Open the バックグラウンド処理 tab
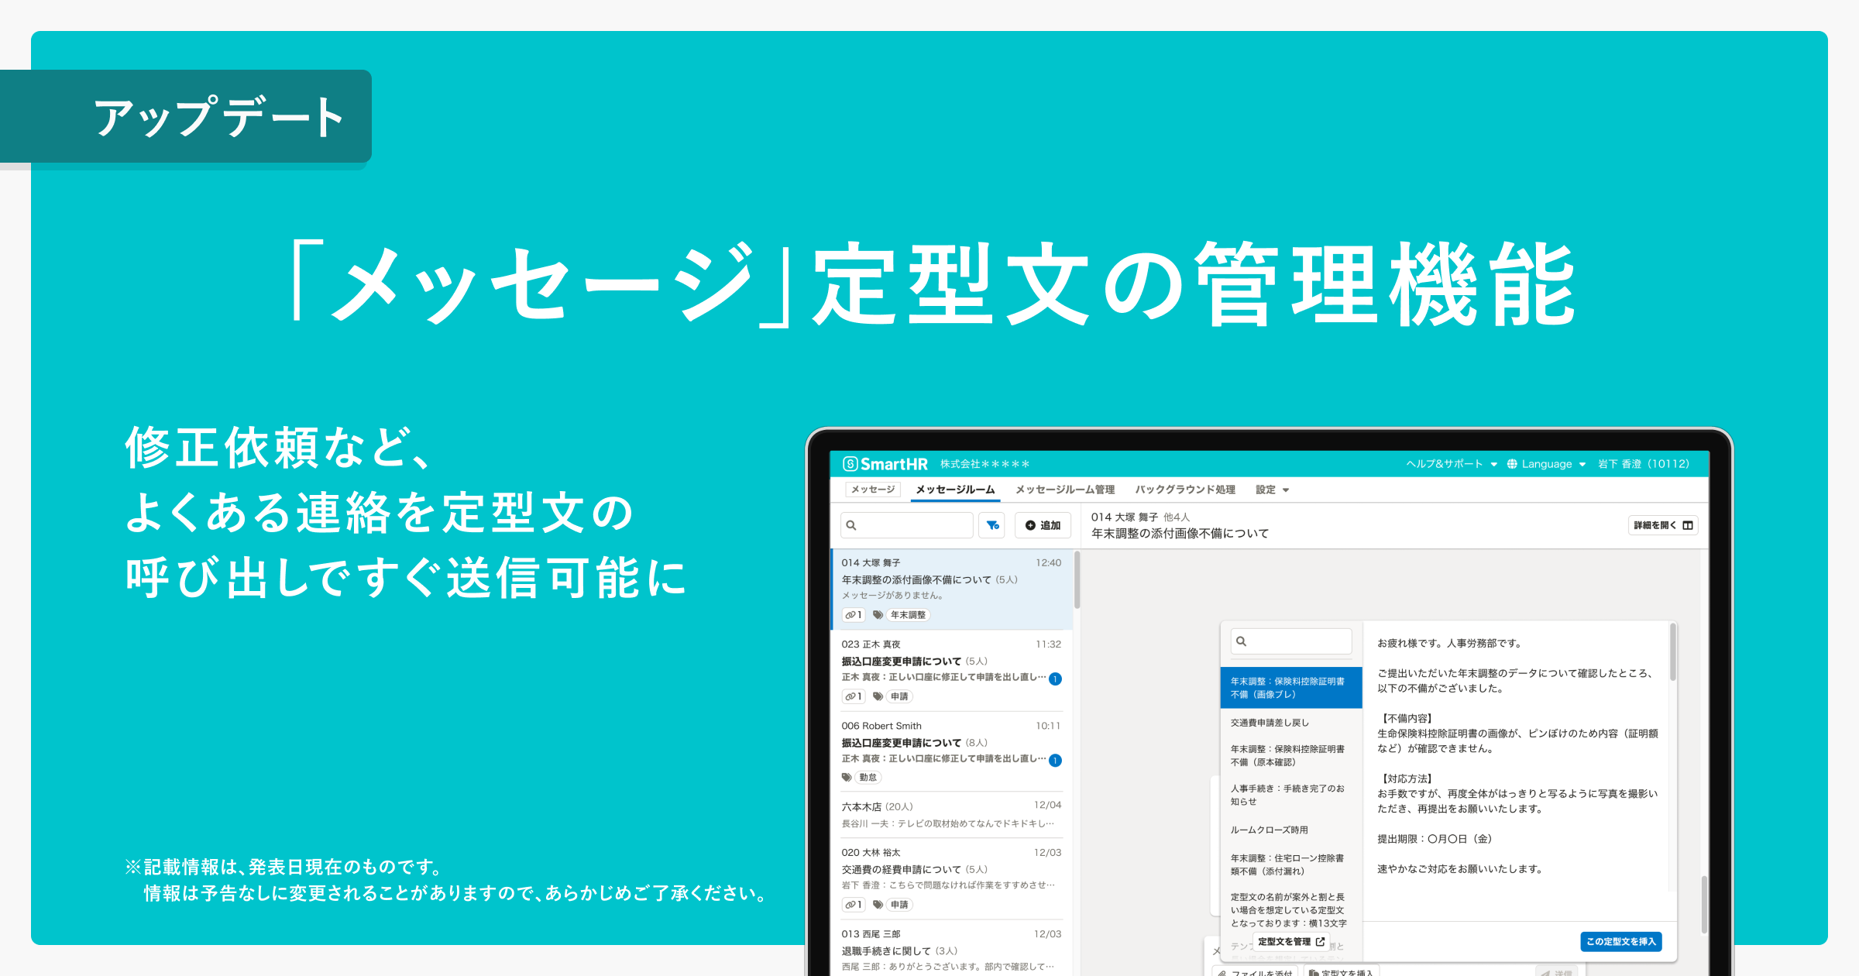1859x976 pixels. 1185,490
